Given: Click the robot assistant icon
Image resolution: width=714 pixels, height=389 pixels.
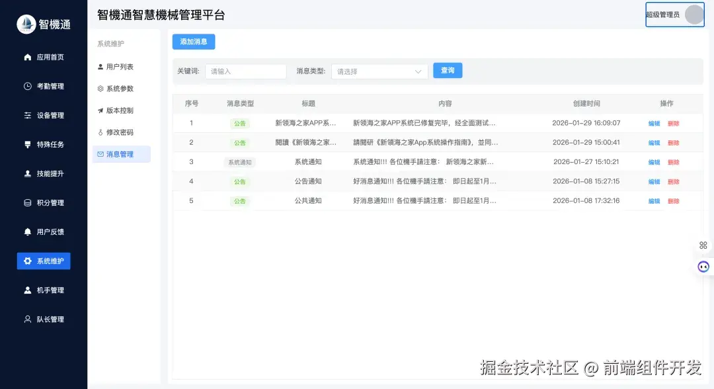Looking at the screenshot, I should click(x=702, y=266).
